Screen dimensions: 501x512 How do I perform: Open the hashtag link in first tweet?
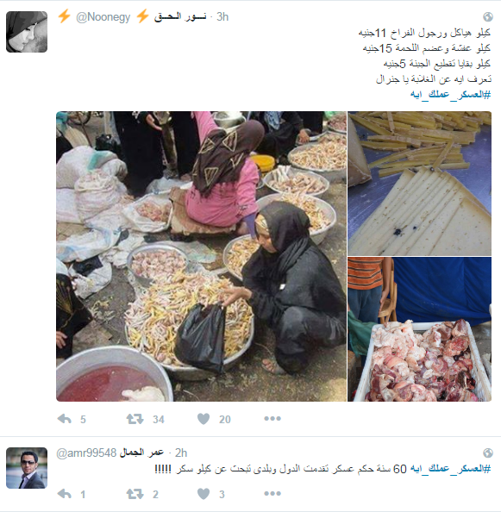pyautogui.click(x=450, y=95)
